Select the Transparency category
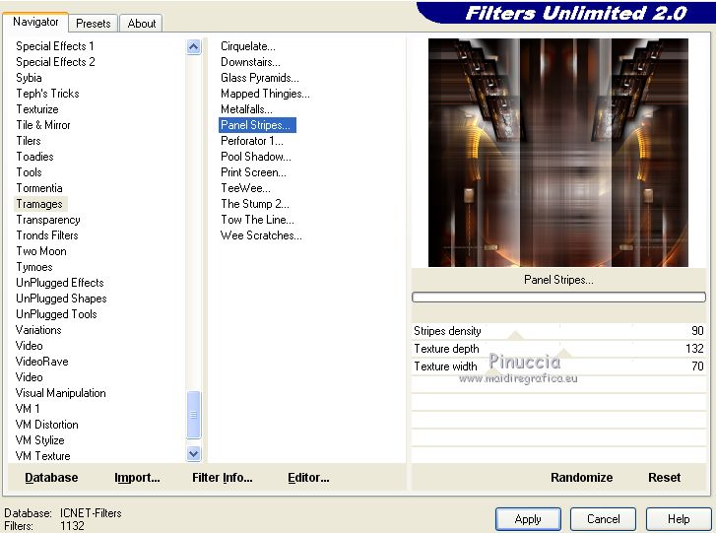The height and width of the screenshot is (533, 716). 48,220
